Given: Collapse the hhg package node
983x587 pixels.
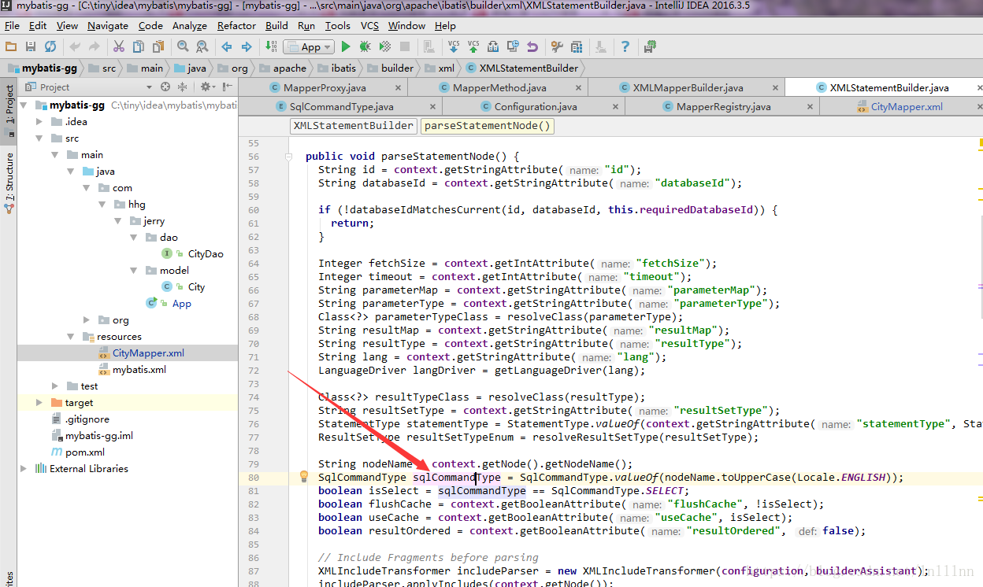Looking at the screenshot, I should [102, 204].
